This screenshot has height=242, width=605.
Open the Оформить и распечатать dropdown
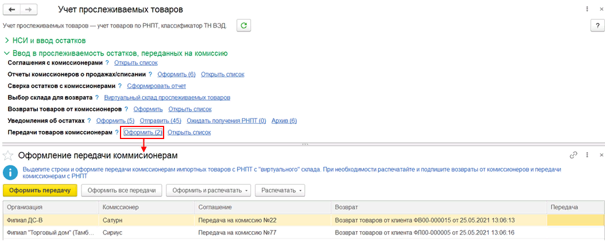[209, 190]
